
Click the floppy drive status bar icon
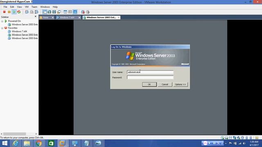pyautogui.click(x=230, y=138)
